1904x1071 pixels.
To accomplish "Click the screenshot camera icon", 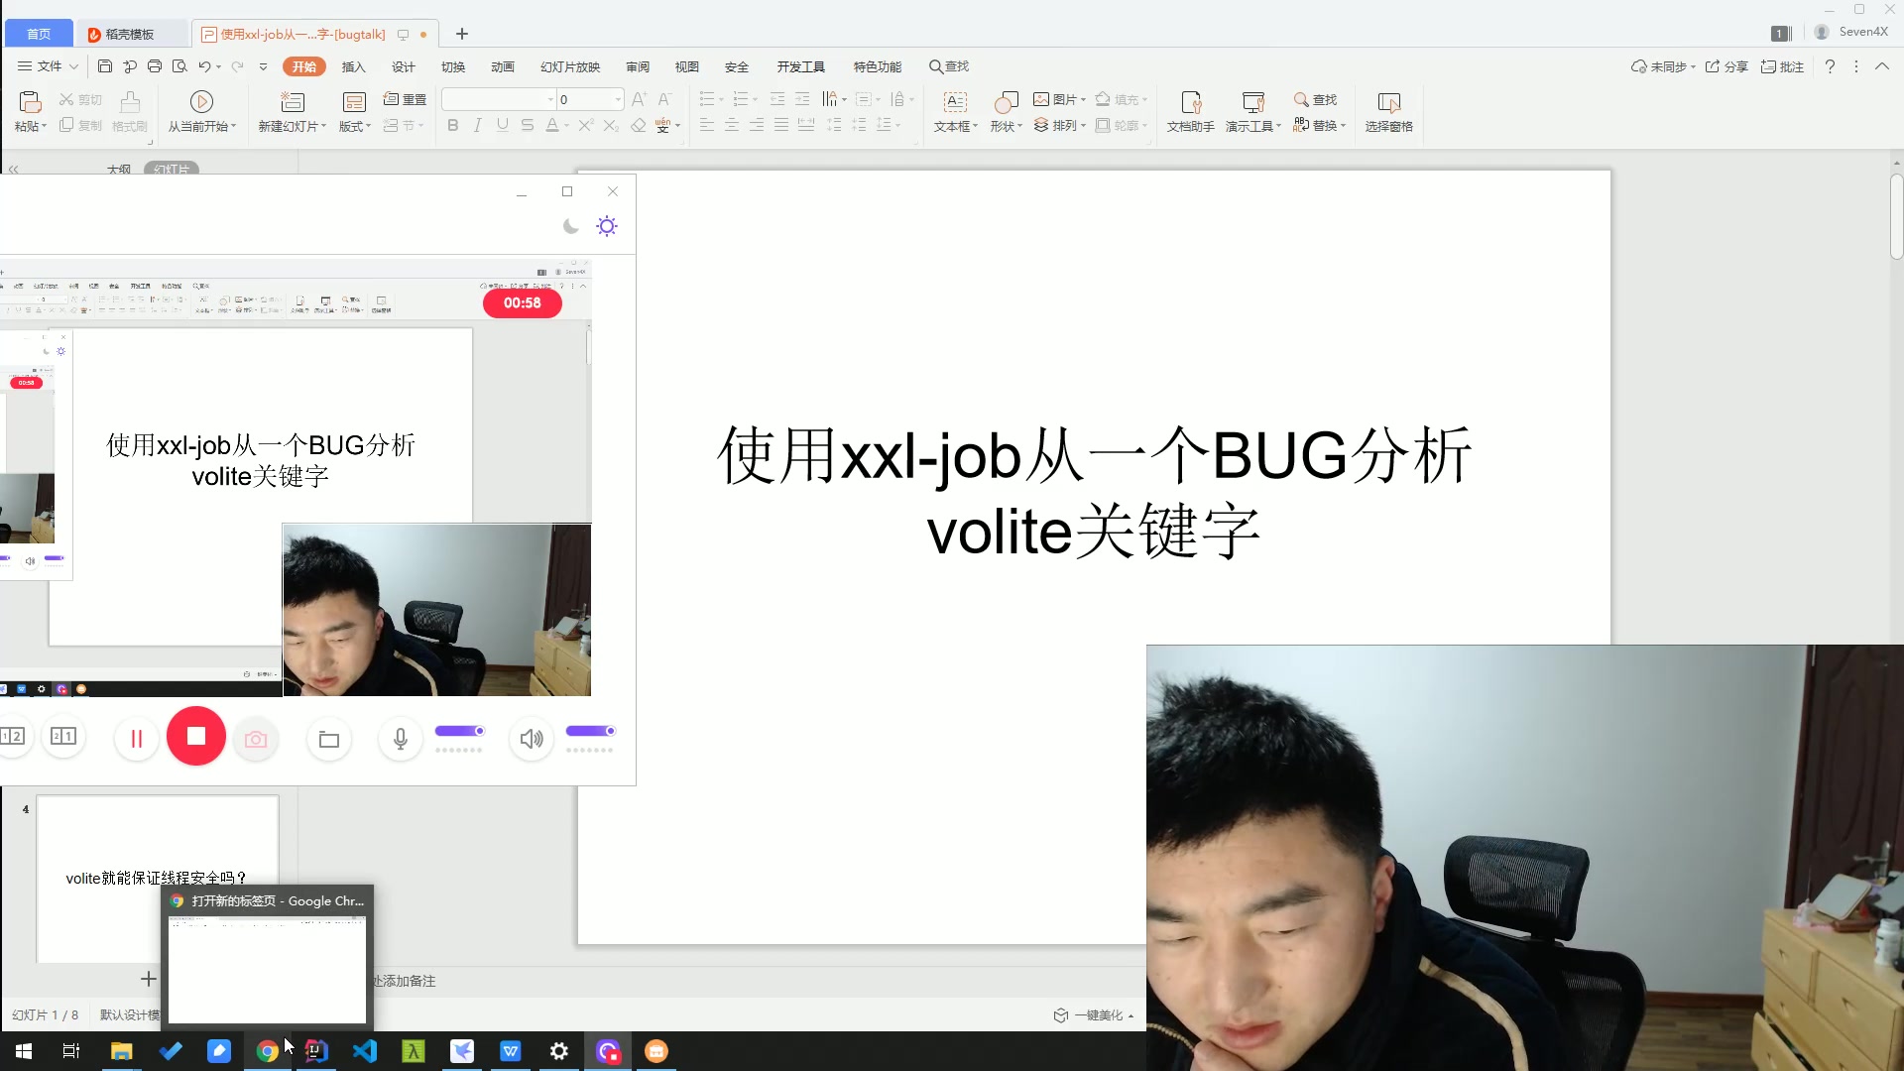I will click(256, 740).
